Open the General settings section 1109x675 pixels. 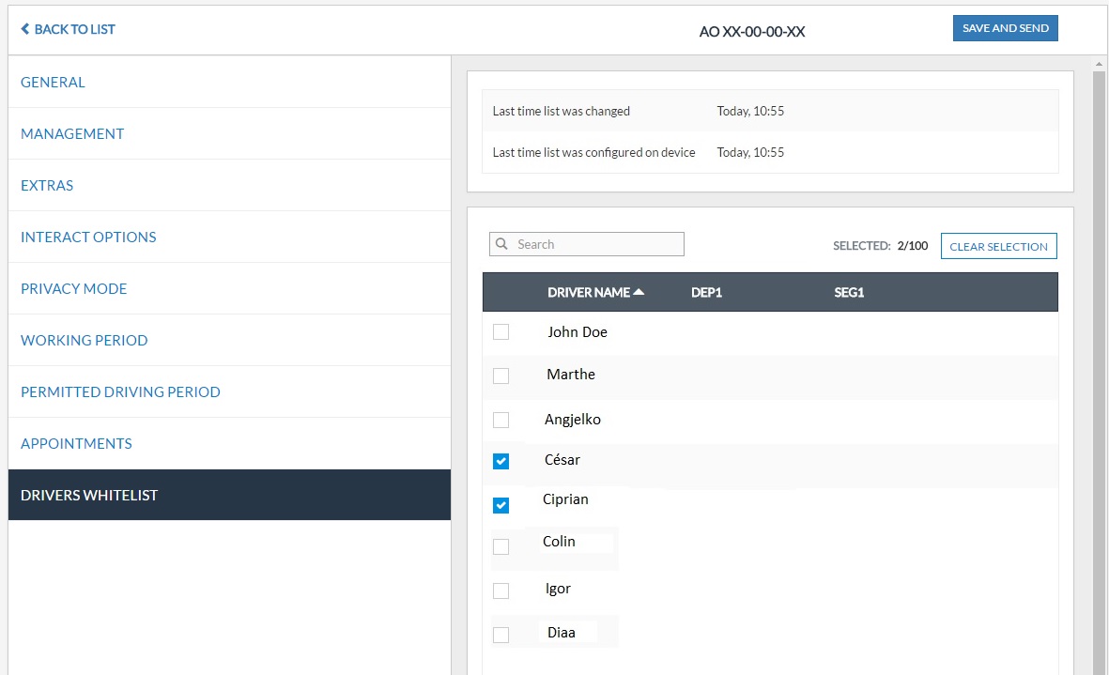(53, 82)
